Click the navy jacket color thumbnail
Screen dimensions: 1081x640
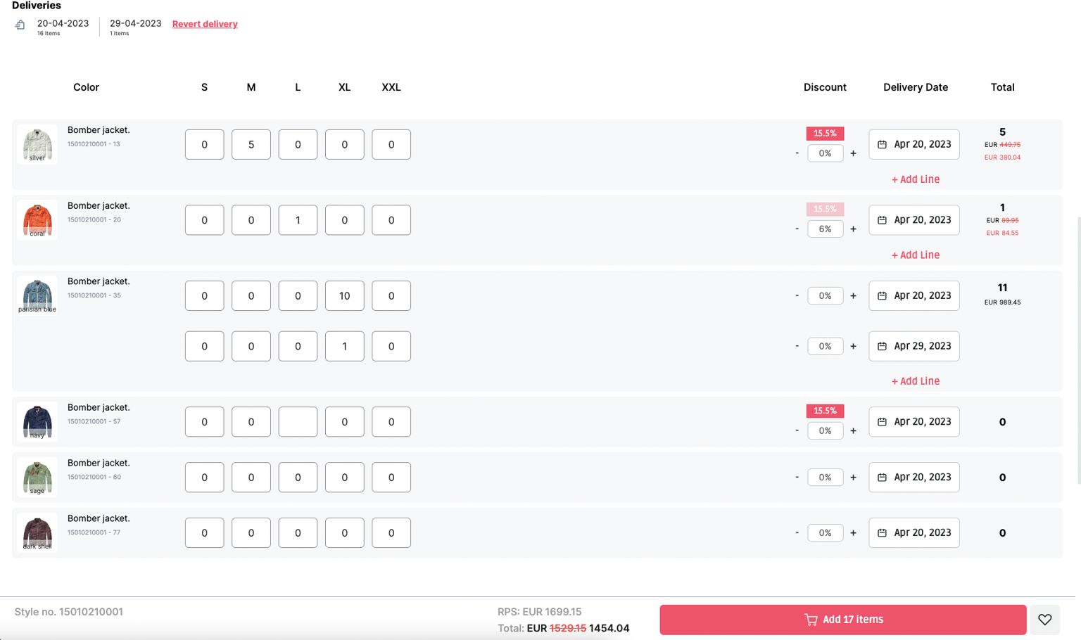[x=37, y=421]
